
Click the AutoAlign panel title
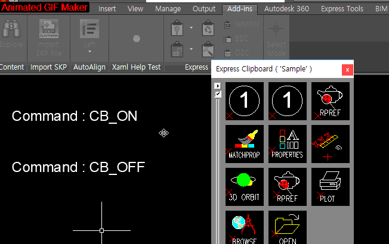click(x=89, y=67)
